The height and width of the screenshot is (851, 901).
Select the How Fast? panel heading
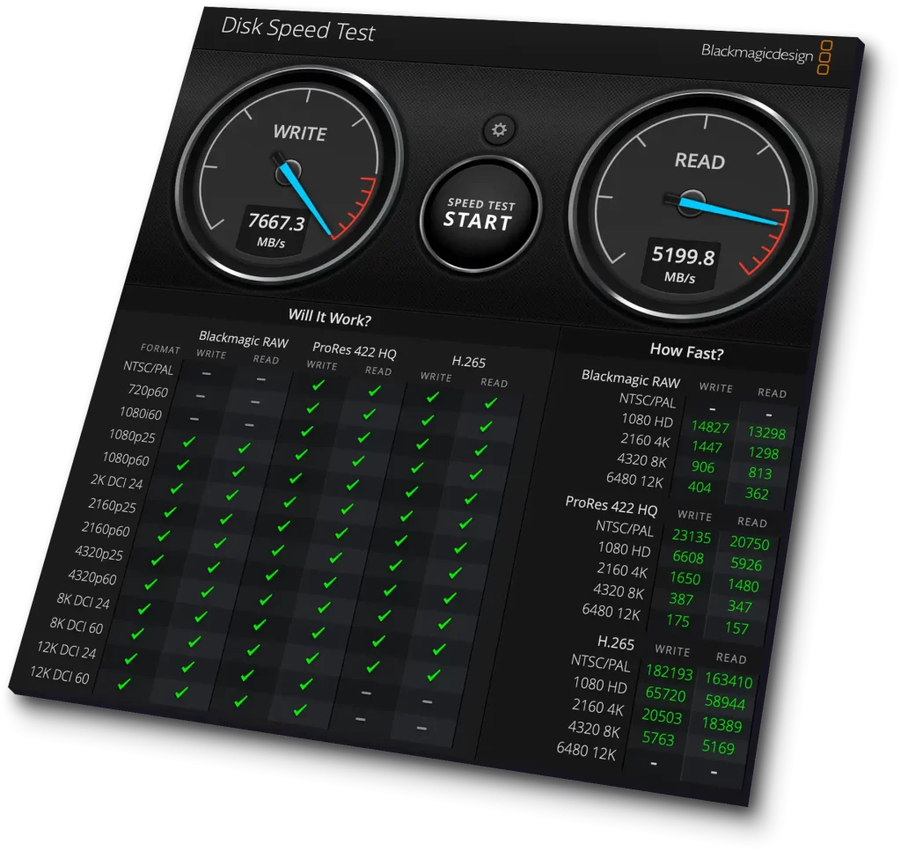point(686,350)
